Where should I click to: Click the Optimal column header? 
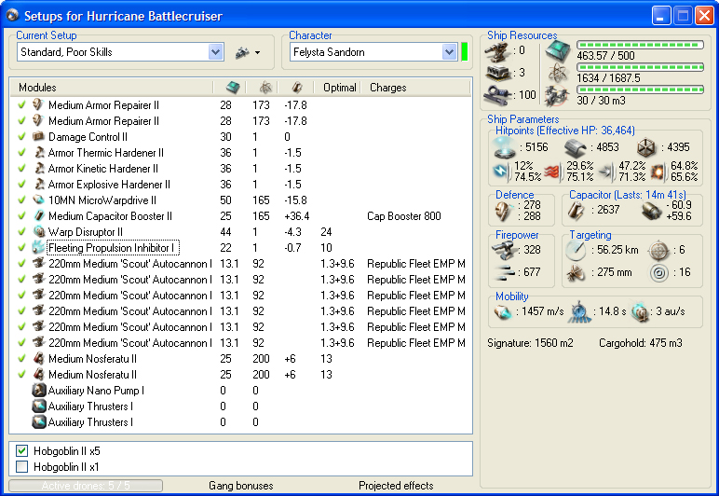339,88
